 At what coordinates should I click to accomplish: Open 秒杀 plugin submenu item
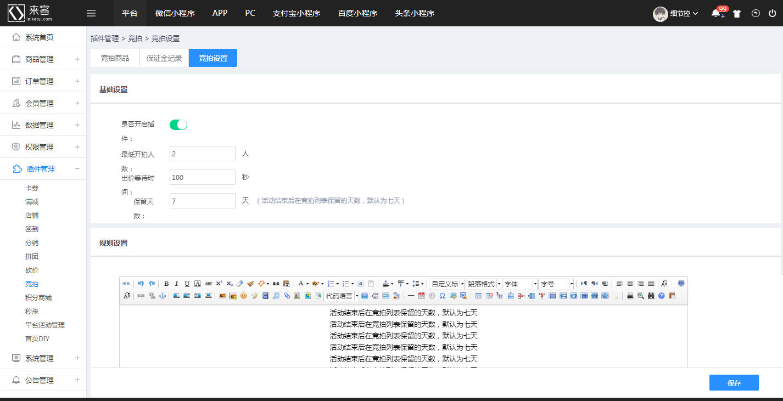(x=32, y=312)
